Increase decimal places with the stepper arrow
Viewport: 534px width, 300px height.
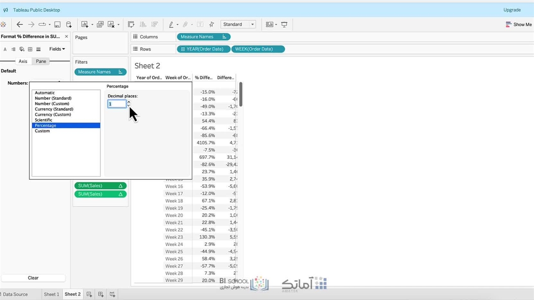[128, 102]
